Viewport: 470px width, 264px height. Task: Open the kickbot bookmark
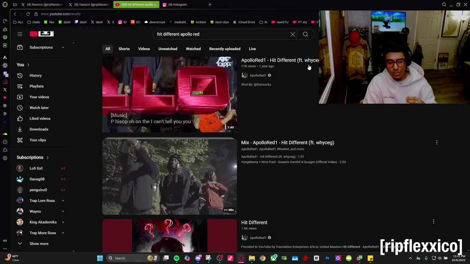[198, 22]
